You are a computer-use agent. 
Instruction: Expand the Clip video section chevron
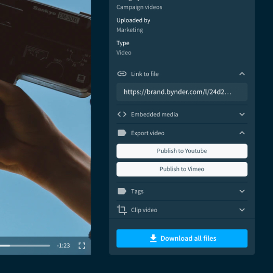(x=242, y=210)
